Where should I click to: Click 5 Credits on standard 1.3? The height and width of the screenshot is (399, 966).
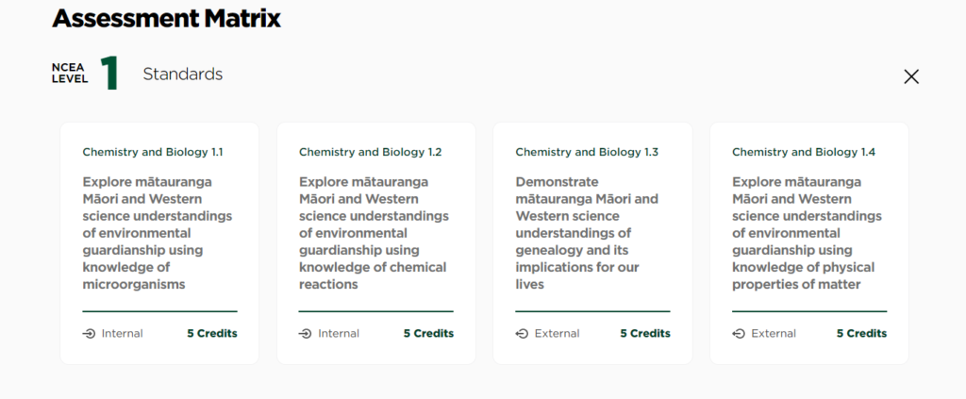tap(644, 333)
